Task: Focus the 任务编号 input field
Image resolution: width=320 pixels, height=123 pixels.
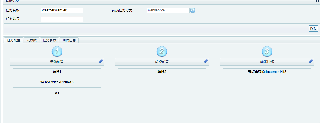Action: [62, 19]
